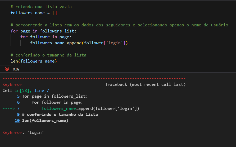236x147 pixels.
Task: Click traceback line number 6 link
Action: (x=18, y=102)
